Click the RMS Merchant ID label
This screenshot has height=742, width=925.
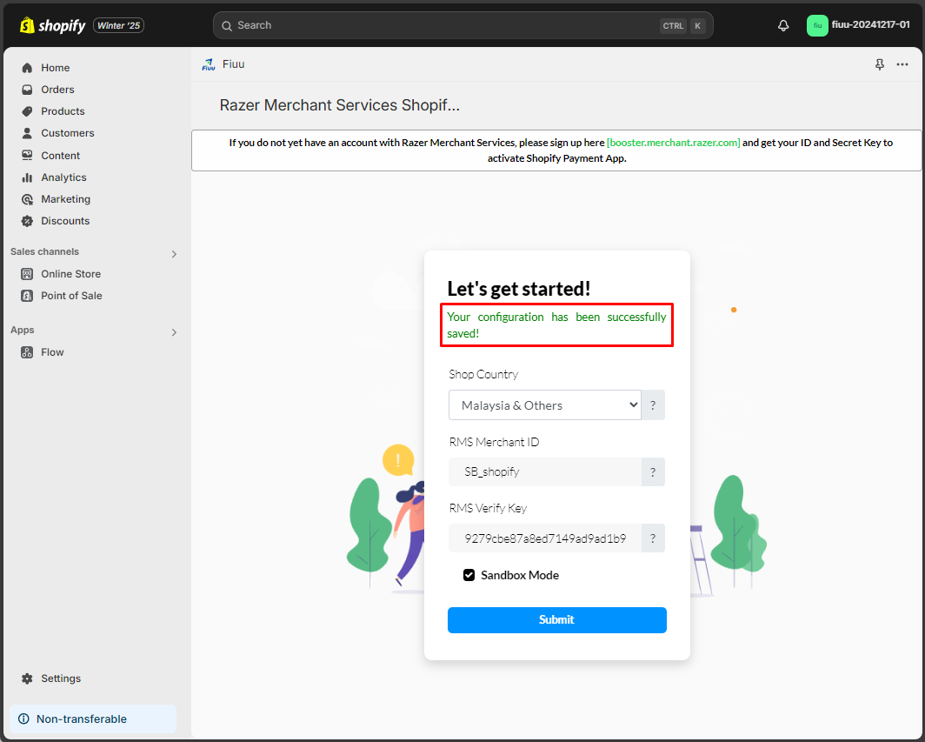[494, 442]
